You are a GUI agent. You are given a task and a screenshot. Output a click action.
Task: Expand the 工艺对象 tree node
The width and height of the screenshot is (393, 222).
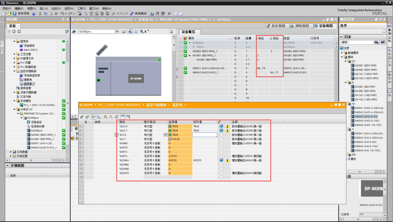click(14, 54)
